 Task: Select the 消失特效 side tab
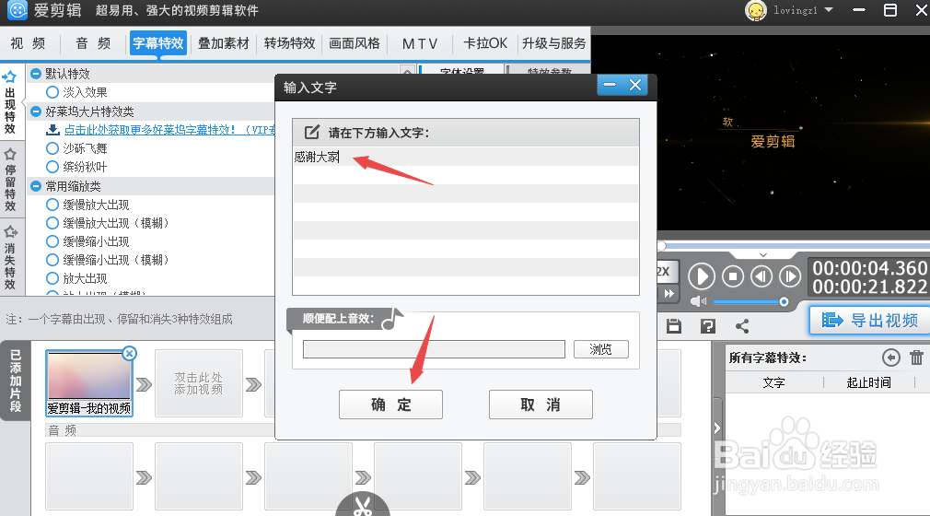click(x=10, y=257)
